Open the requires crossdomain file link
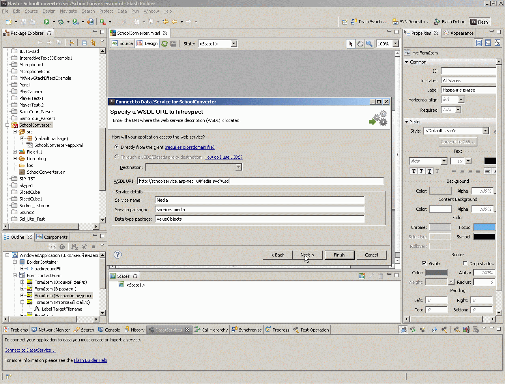The image size is (505, 384). click(x=189, y=147)
